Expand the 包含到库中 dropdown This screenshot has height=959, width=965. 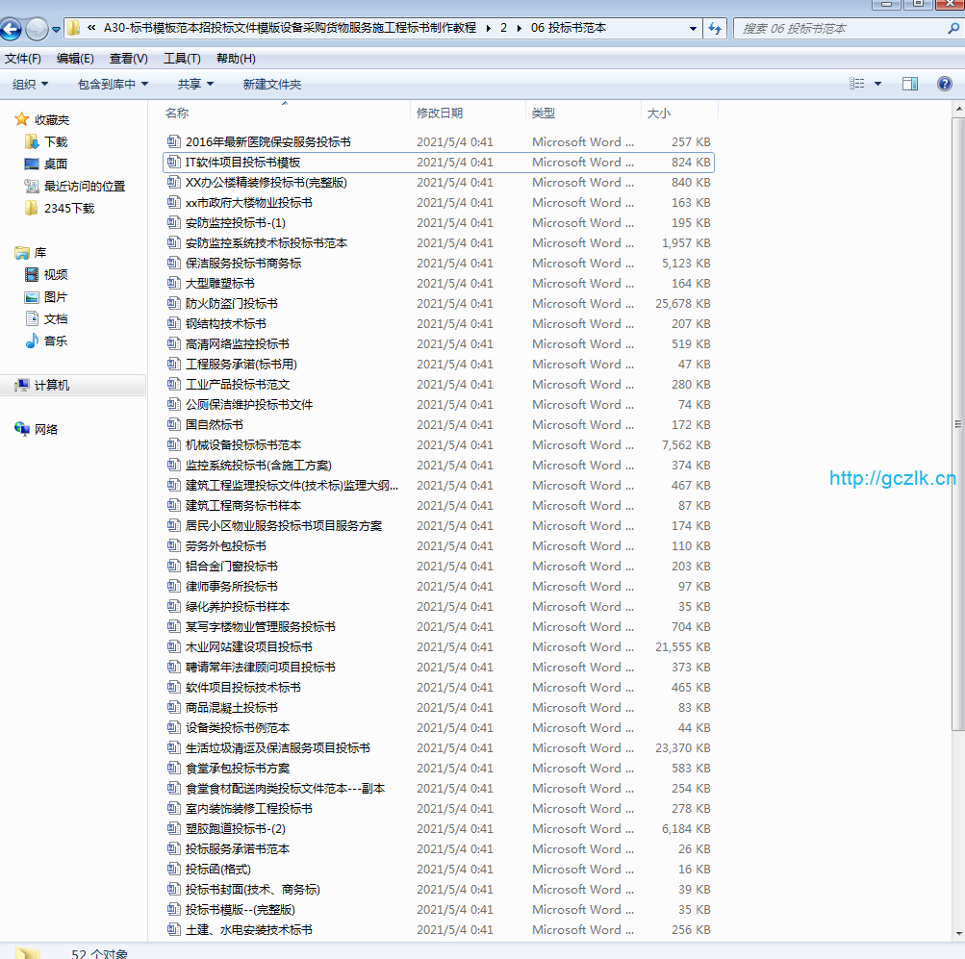113,85
